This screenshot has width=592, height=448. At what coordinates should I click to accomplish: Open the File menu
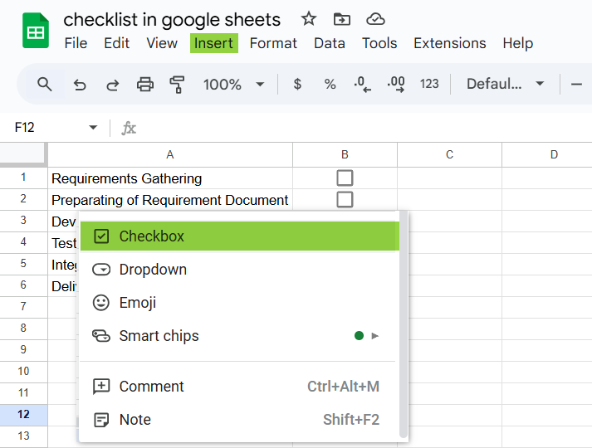pos(76,43)
